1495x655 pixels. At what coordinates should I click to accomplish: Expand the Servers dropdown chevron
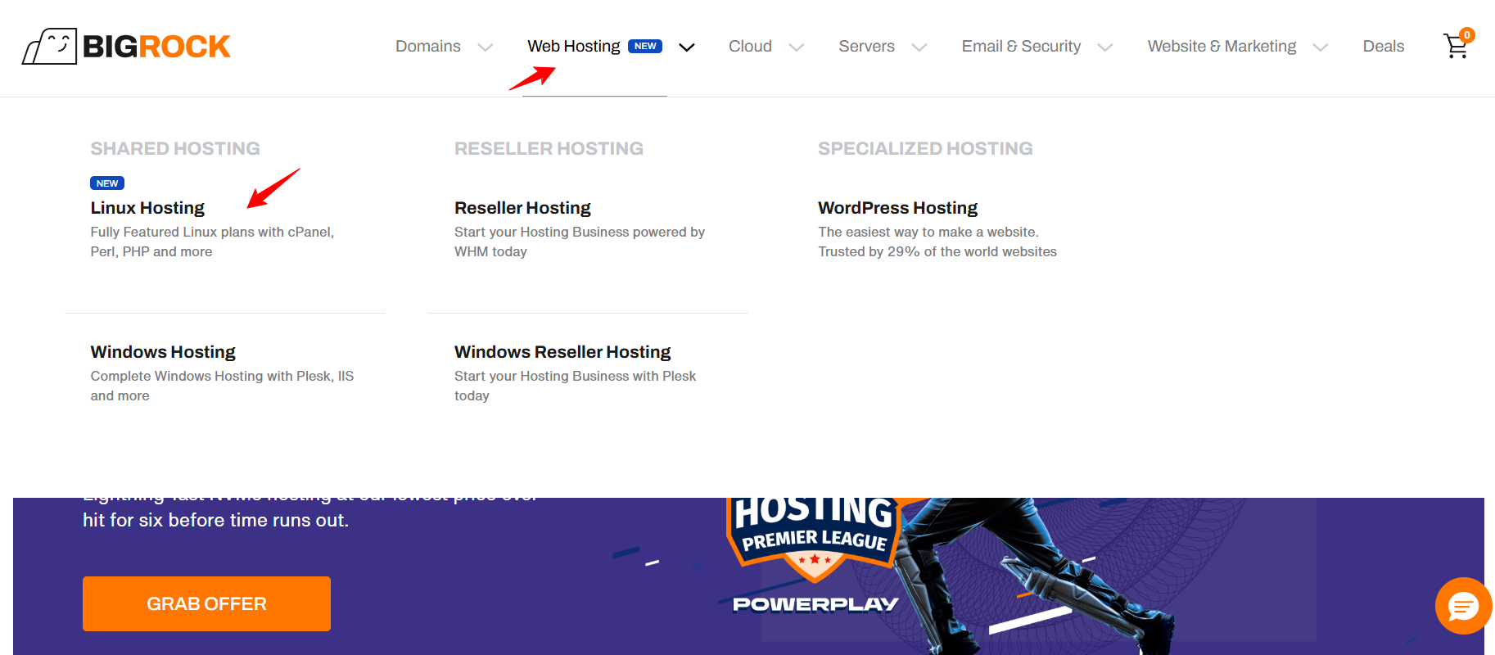(919, 47)
